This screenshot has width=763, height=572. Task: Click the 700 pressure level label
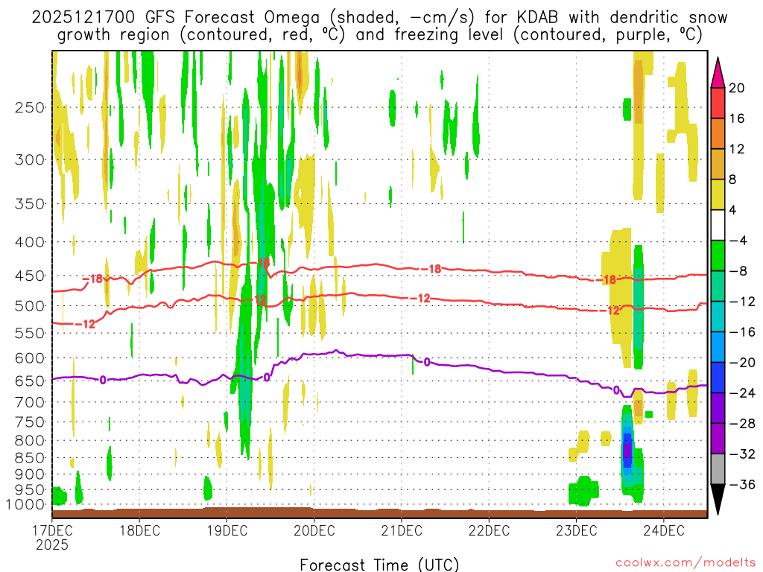point(30,402)
